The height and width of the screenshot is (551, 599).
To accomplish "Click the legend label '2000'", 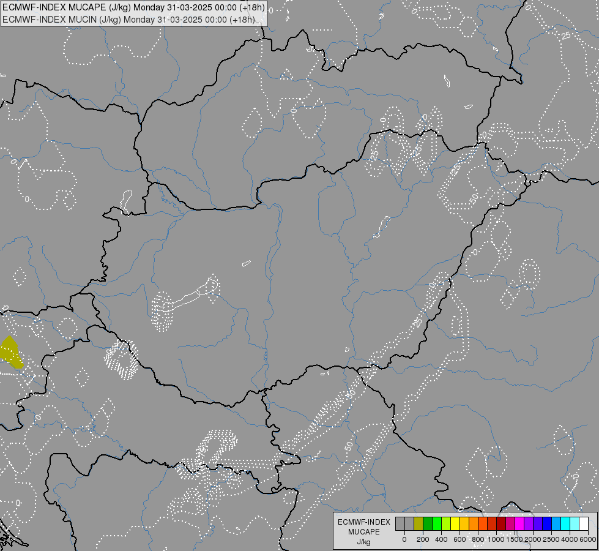I will 533,539.
